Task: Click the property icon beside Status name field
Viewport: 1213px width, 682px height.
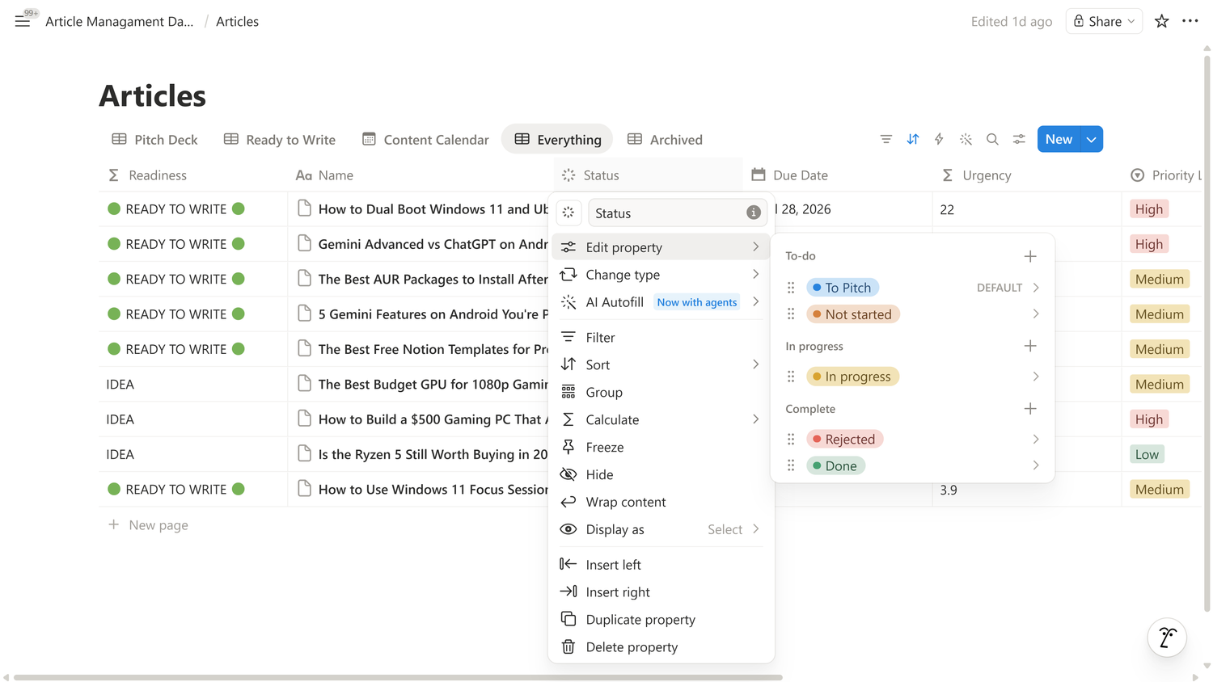Action: click(x=568, y=213)
